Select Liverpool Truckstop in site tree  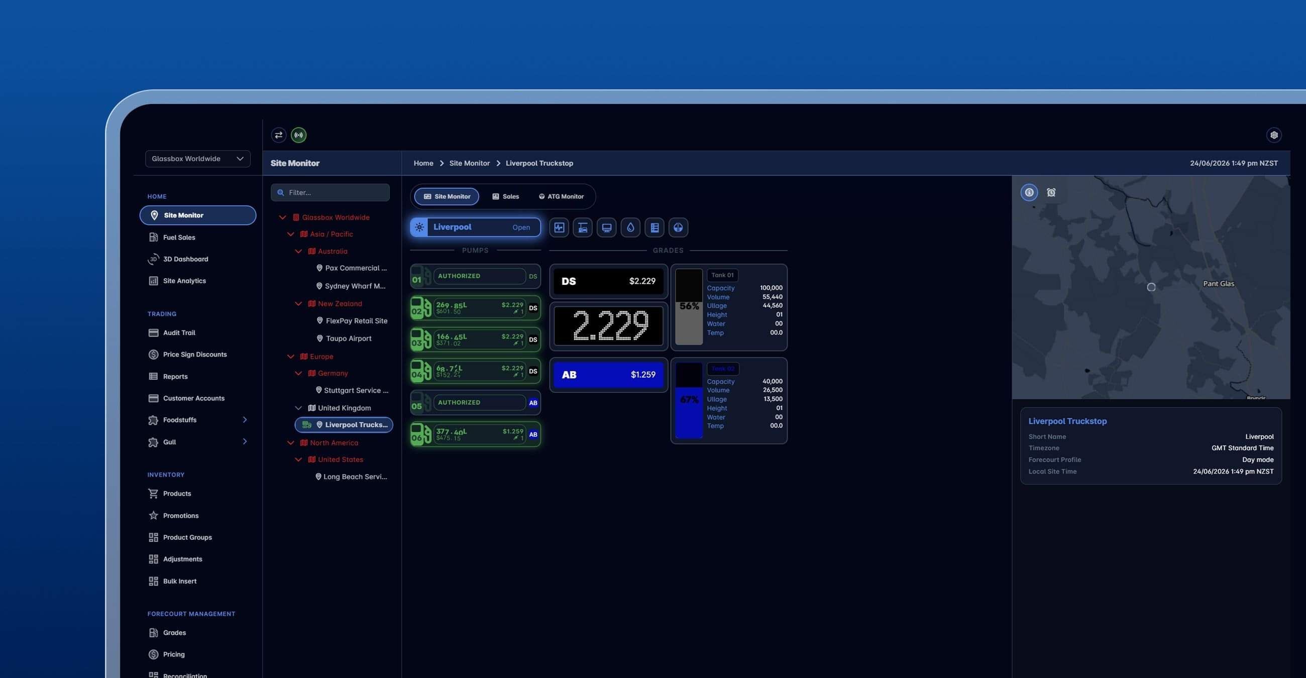344,425
